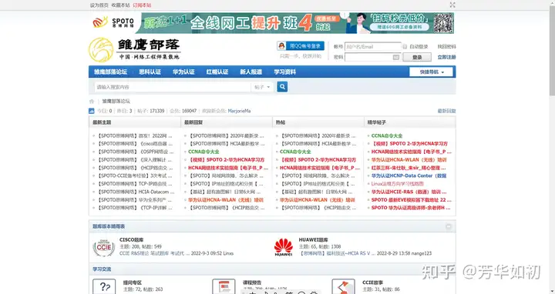The height and width of the screenshot is (294, 555).
Task: Click the keyboard icon in password field
Action: point(396,57)
